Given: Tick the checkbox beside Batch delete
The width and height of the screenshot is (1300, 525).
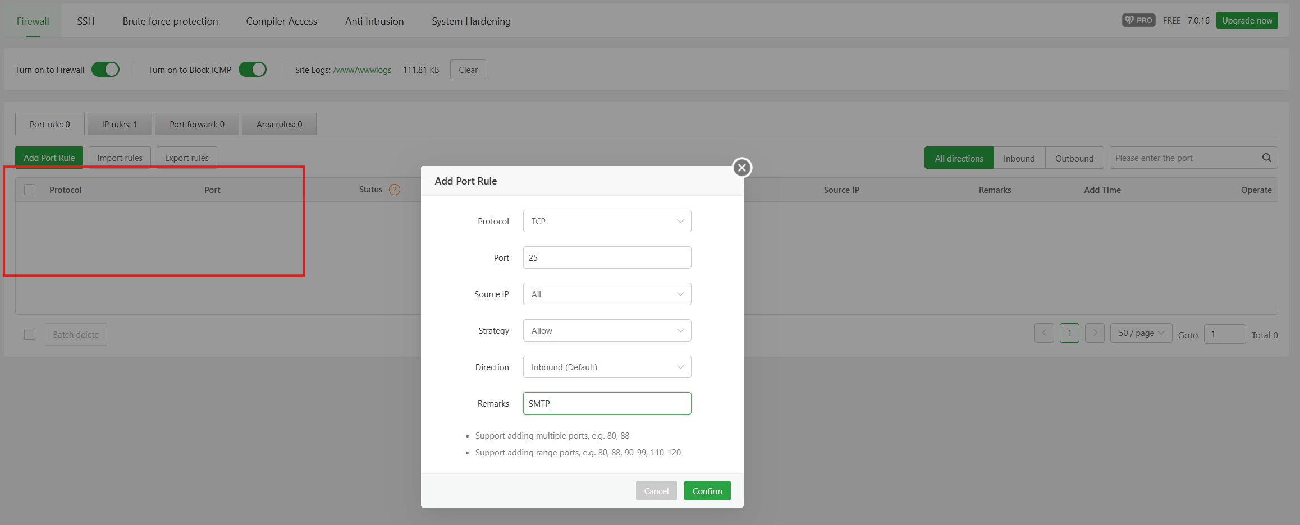Looking at the screenshot, I should coord(30,334).
